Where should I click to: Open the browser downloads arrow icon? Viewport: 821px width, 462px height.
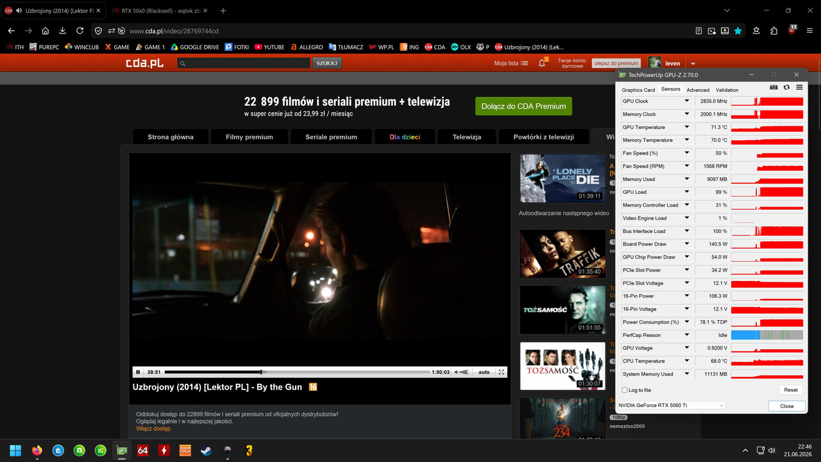tap(62, 30)
